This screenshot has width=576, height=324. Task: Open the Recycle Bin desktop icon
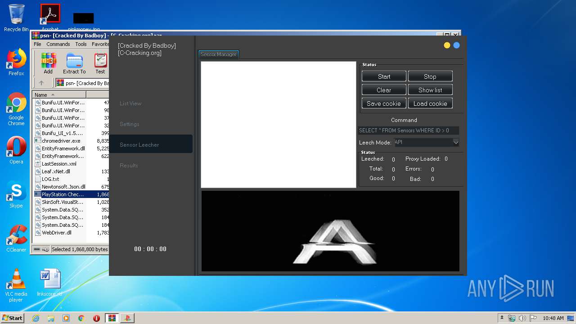pyautogui.click(x=16, y=18)
